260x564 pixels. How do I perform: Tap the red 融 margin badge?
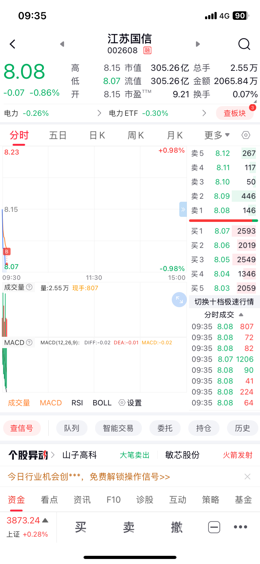(147, 50)
